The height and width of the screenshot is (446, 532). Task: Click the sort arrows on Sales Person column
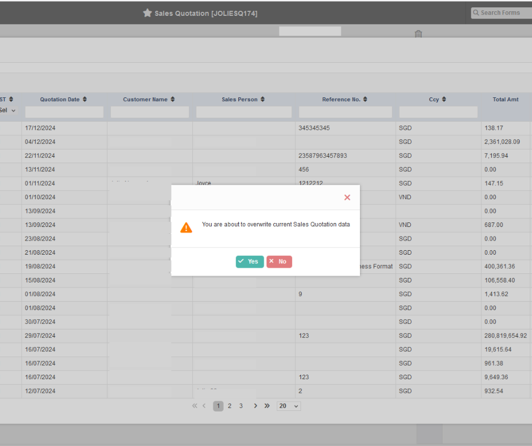click(x=263, y=99)
